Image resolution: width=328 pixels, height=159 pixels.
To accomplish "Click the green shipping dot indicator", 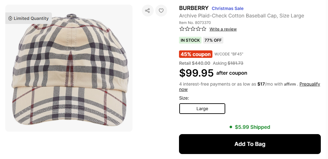I will 231,127.
